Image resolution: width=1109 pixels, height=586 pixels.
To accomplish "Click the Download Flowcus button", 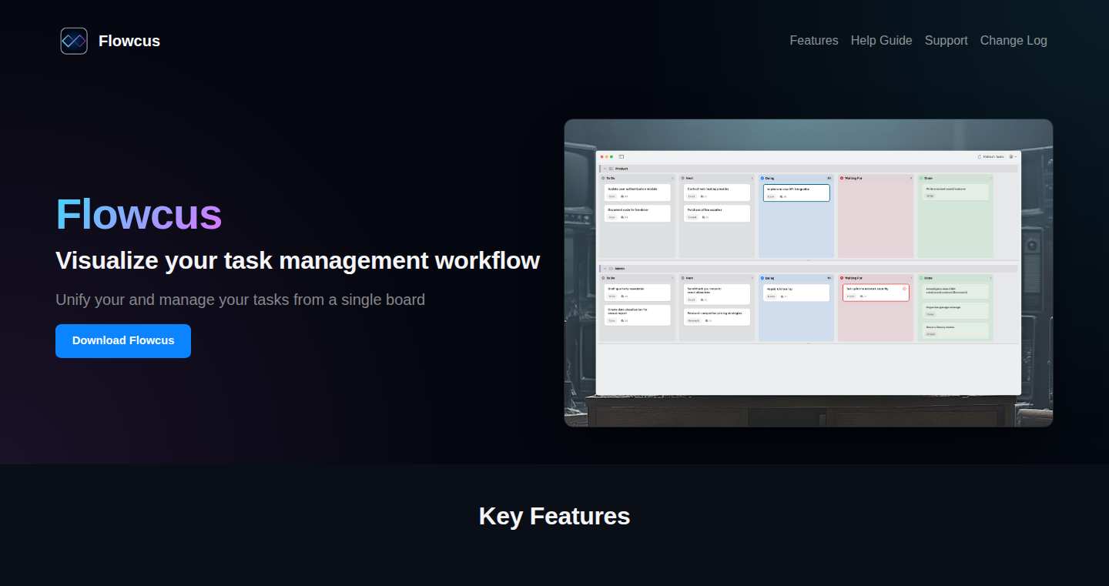I will tap(123, 341).
